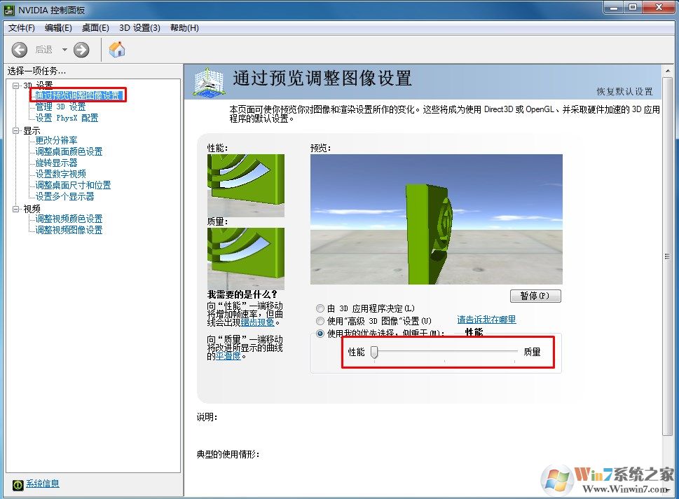Click the 系统信息 icon at bottom left
The image size is (679, 499).
[18, 485]
